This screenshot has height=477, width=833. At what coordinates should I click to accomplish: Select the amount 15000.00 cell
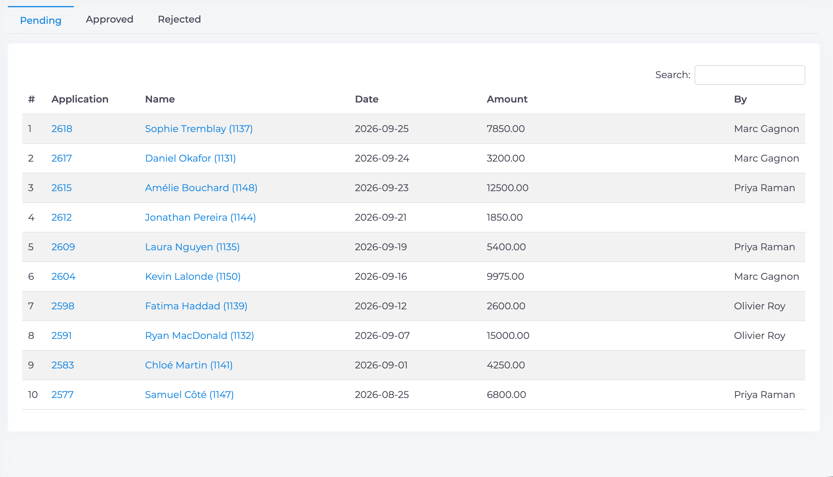coord(508,336)
